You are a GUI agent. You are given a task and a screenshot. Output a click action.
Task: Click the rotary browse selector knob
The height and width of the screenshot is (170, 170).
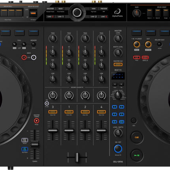pos(77,13)
